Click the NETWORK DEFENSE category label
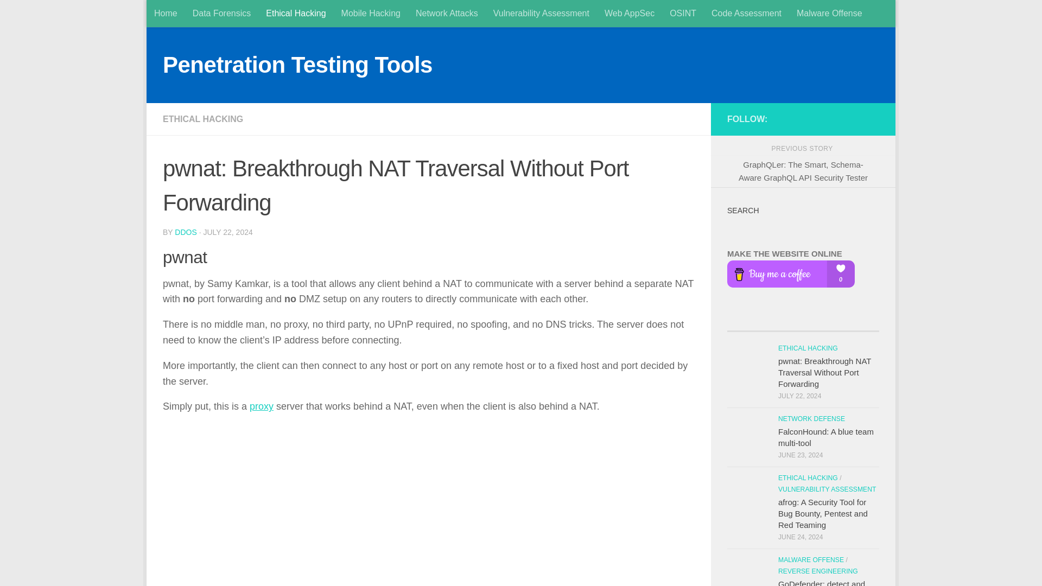This screenshot has height=586, width=1042. (x=811, y=418)
